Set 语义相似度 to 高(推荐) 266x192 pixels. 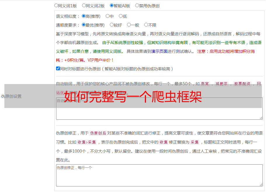point(84,16)
